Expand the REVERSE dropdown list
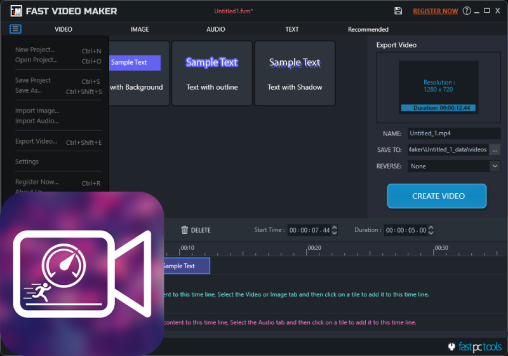The height and width of the screenshot is (356, 508). coord(495,166)
